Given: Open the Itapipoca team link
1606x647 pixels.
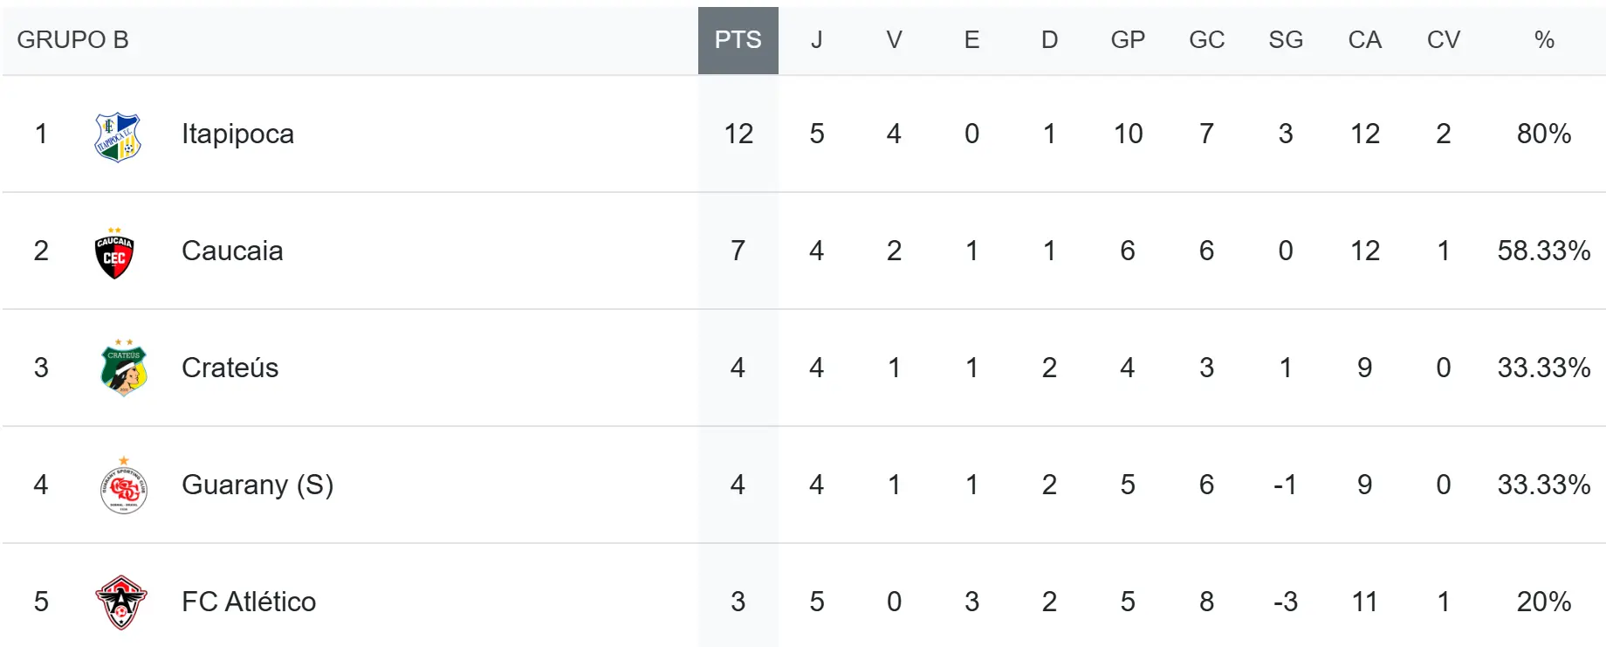Looking at the screenshot, I should click(x=237, y=134).
